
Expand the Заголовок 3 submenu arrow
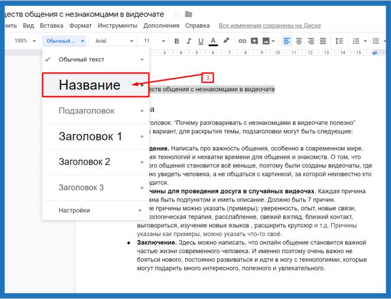pos(142,188)
